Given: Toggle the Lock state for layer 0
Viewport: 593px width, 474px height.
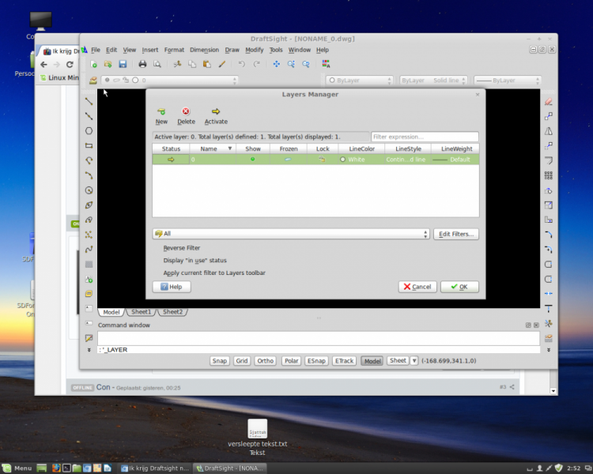Looking at the screenshot, I should (322, 160).
